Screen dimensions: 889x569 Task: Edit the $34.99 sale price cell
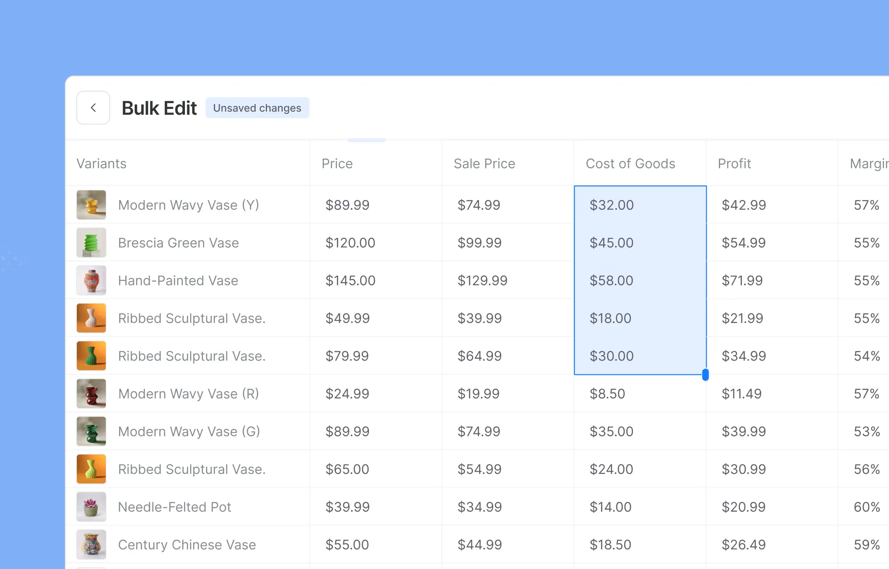(508, 507)
